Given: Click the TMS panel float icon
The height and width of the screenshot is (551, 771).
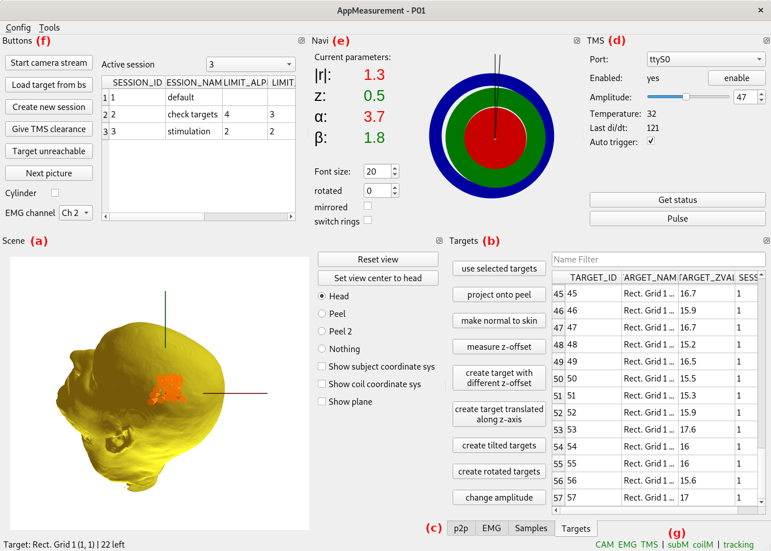Looking at the screenshot, I should click(766, 41).
